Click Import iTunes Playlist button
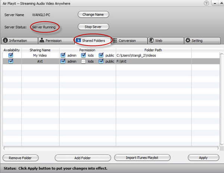 (x=142, y=158)
